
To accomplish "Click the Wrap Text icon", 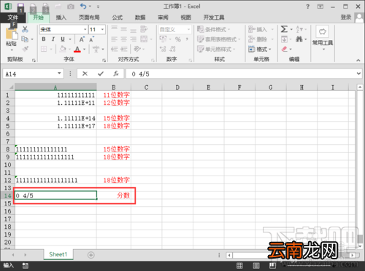I will tap(144, 29).
